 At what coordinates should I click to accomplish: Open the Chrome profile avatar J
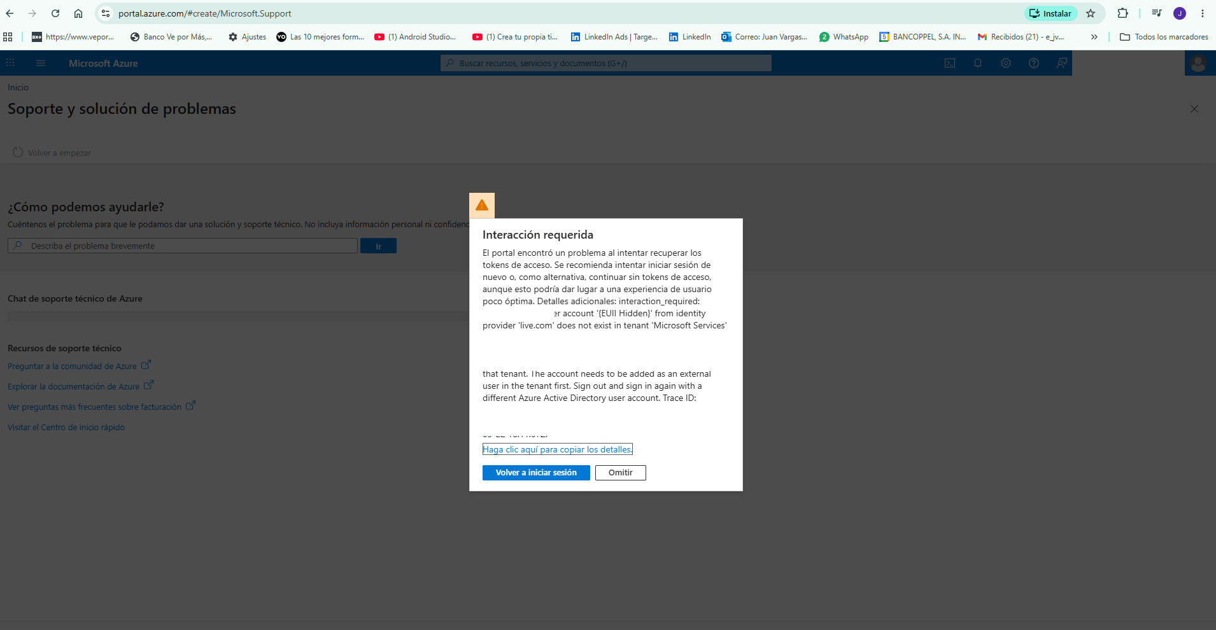[1180, 13]
